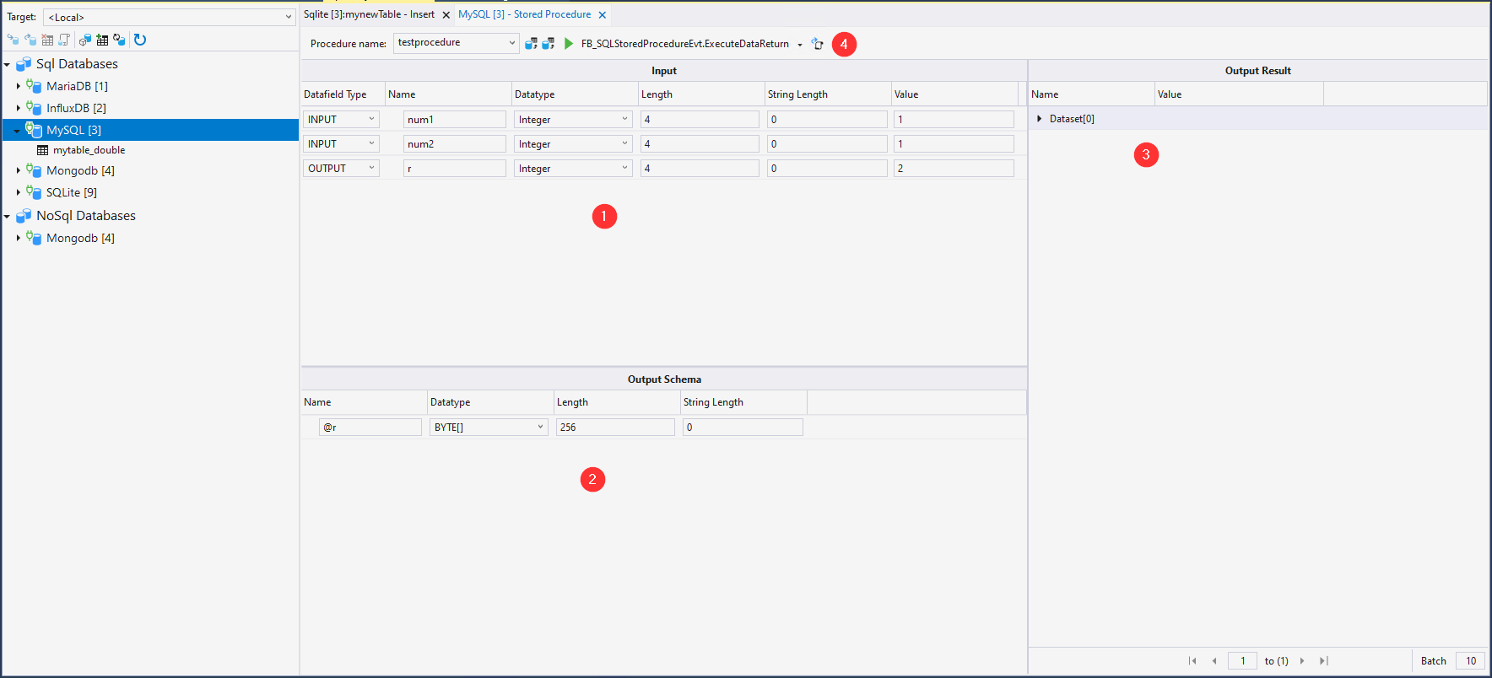Expand the MariaDB [1] tree node
Viewport: 1492px width, 678px height.
18,86
